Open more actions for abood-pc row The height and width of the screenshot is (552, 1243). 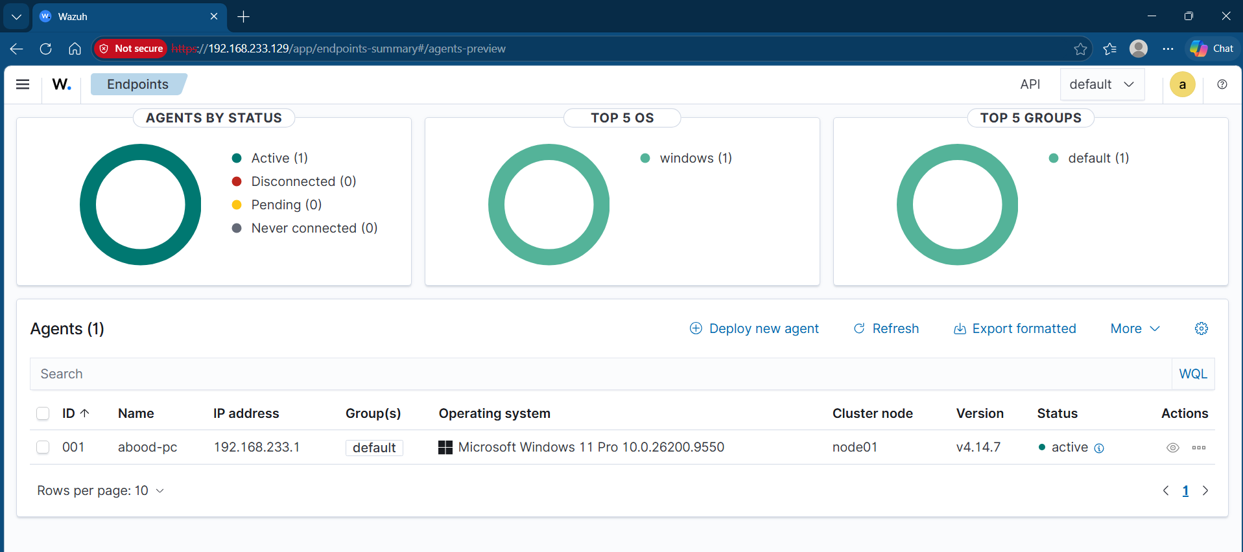[1199, 448]
